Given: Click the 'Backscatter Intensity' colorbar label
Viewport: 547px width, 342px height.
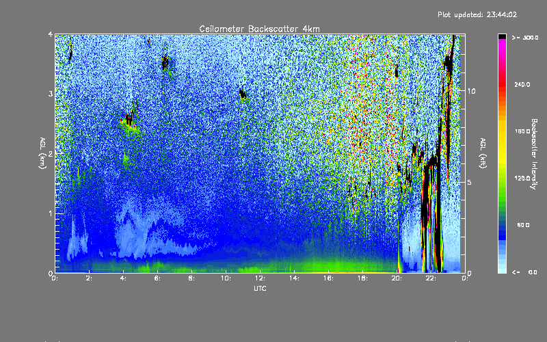Looking at the screenshot, I should click(534, 154).
